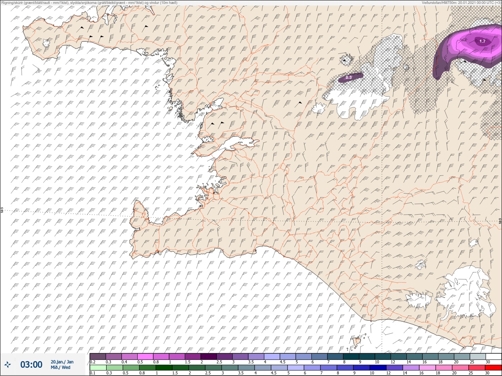Click the 03:00 forecast time display
This screenshot has width=502, height=376.
(x=31, y=365)
